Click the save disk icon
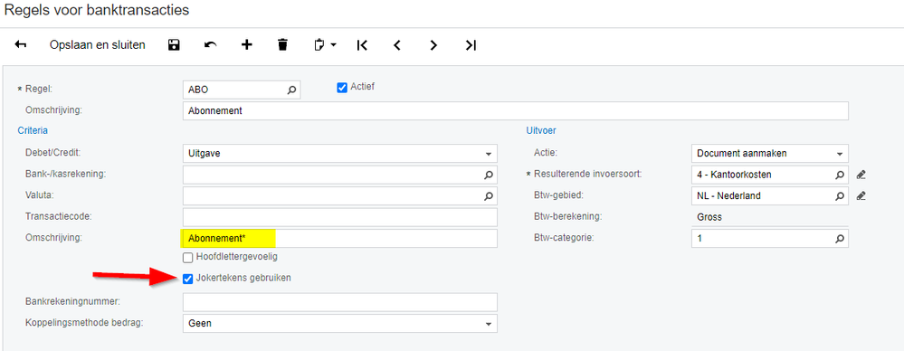This screenshot has height=351, width=904. tap(174, 45)
